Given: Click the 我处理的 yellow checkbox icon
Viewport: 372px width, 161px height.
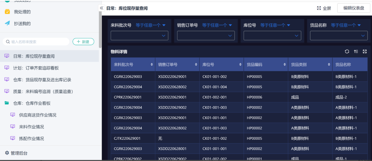Looking at the screenshot, I should point(7,12).
